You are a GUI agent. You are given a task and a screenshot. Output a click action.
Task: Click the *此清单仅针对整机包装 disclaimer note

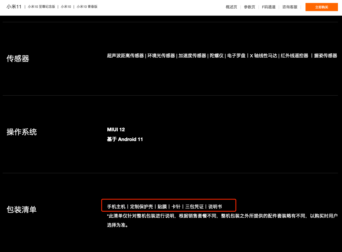pos(222,220)
